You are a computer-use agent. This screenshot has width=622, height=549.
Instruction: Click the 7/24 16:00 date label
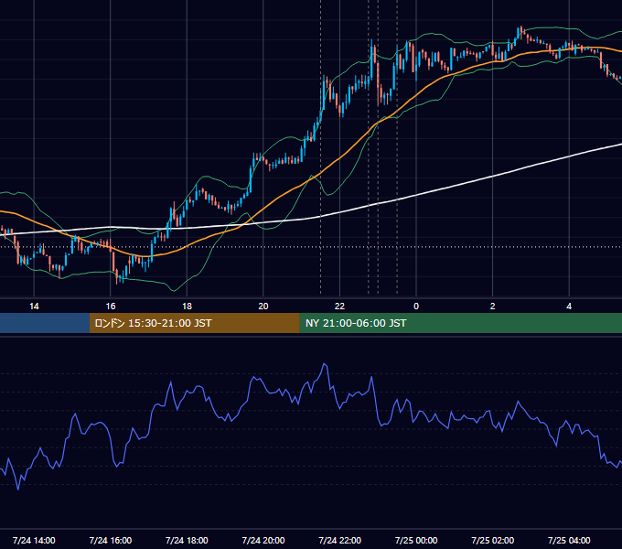[111, 540]
